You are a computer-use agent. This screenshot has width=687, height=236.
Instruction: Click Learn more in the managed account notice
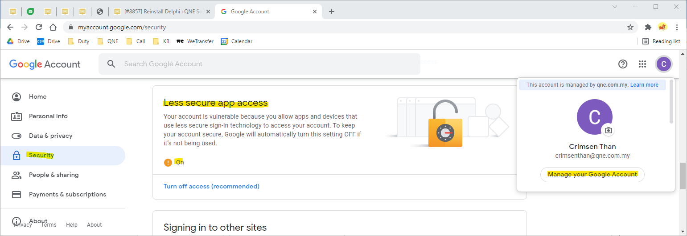pos(644,85)
